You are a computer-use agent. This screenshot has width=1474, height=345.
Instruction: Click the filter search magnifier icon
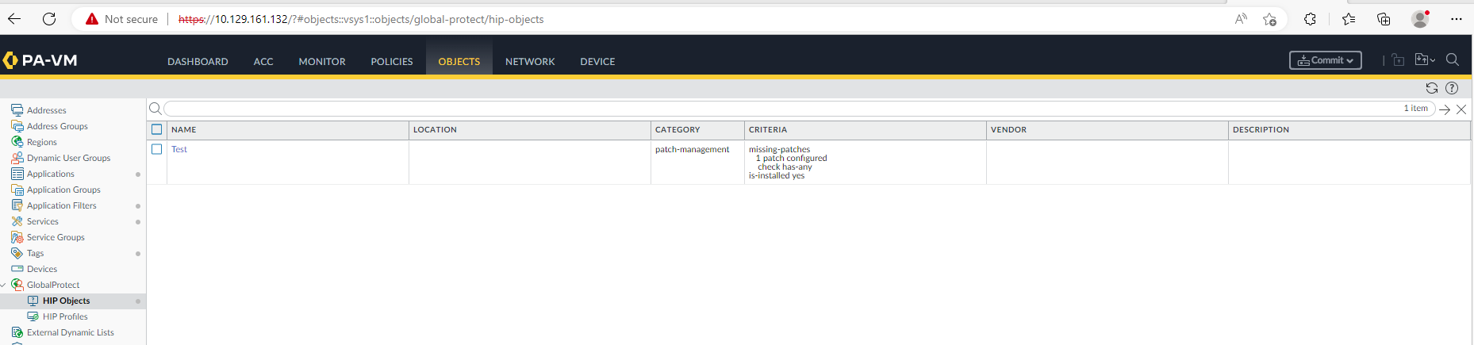155,109
